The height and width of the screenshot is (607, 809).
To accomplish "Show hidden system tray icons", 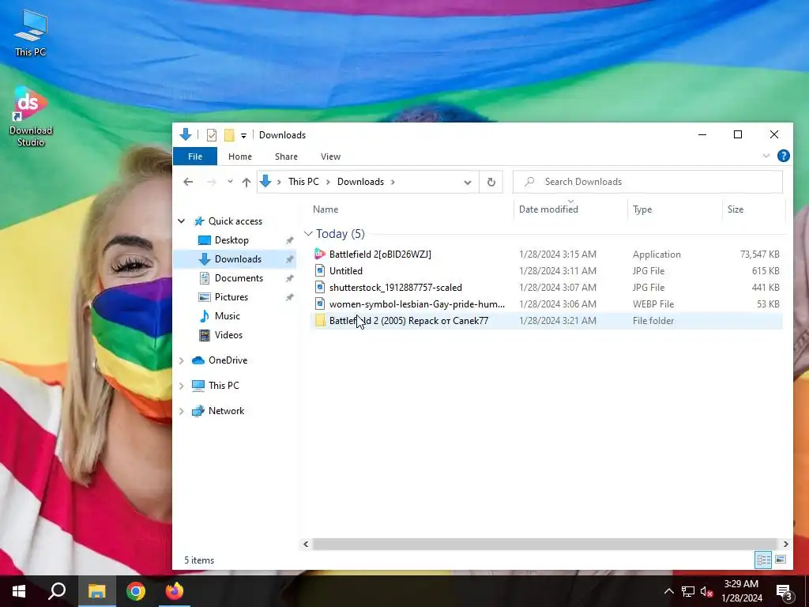I will [x=668, y=591].
